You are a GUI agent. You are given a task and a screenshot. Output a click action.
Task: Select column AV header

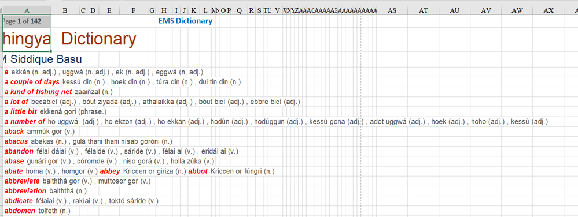tap(486, 10)
